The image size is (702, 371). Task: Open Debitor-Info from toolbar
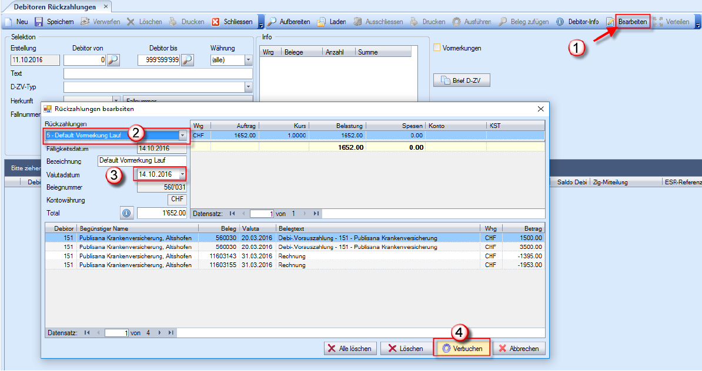coord(577,22)
